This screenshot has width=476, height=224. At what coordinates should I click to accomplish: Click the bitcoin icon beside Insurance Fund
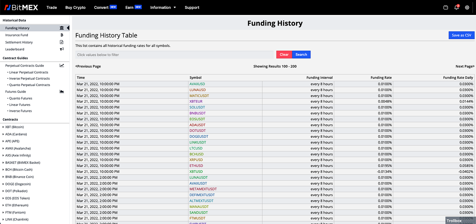tap(62, 35)
